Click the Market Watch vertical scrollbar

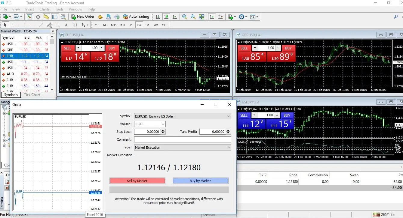[52, 63]
